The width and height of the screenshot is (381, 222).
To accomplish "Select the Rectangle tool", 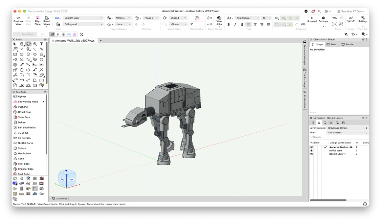I will click(x=15, y=55).
